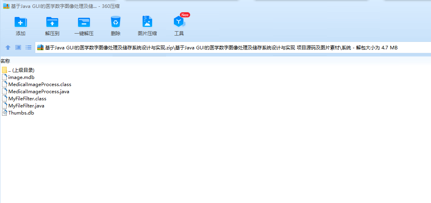Click the MyFileFilter.class file icon
This screenshot has width=431, height=203.
pyautogui.click(x=4, y=99)
